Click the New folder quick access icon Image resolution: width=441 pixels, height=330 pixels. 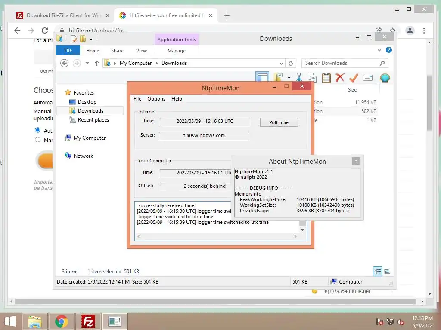click(x=83, y=39)
